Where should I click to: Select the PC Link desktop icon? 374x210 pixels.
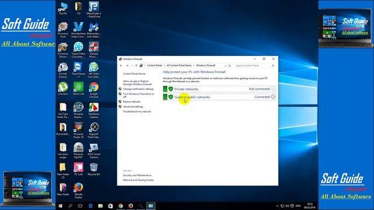coord(78,169)
